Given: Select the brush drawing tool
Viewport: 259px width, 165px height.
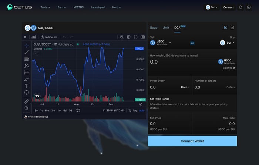Looking at the screenshot, I should pyautogui.click(x=26, y=79).
